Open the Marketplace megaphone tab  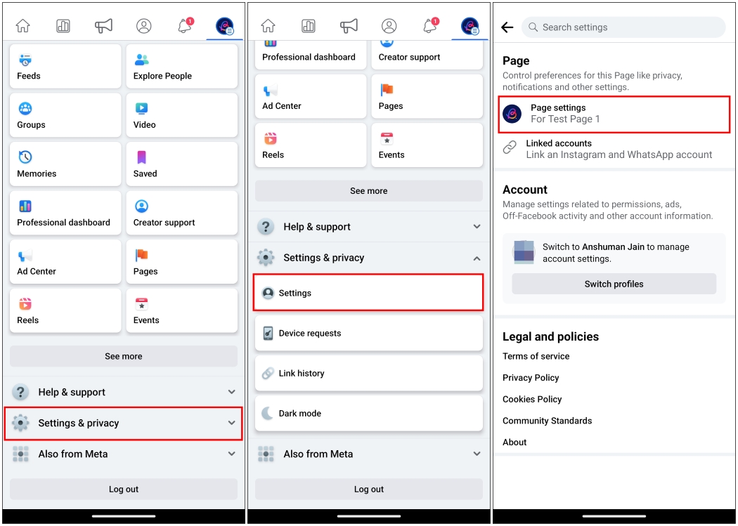(103, 25)
